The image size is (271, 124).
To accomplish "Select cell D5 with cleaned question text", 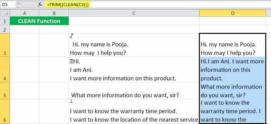I will pos(233,90).
